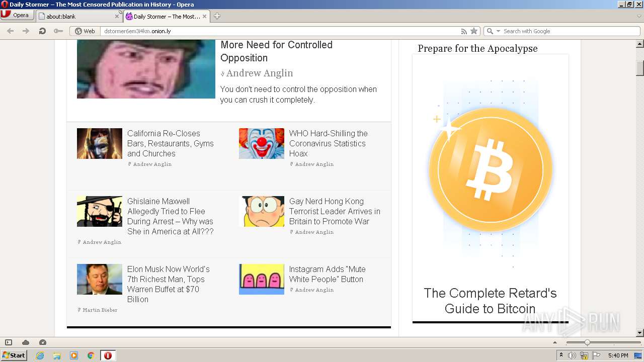Image resolution: width=644 pixels, height=362 pixels.
Task: Toggle the Opera Turbo icon
Action: coord(43,342)
